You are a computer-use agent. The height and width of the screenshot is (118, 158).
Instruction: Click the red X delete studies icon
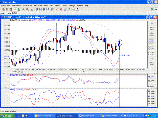pyautogui.click(x=61, y=9)
